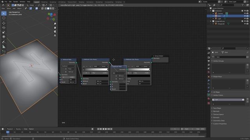This screenshot has height=140, width=250.
Task: Disable rendering for the Light object
Action: tap(247, 19)
